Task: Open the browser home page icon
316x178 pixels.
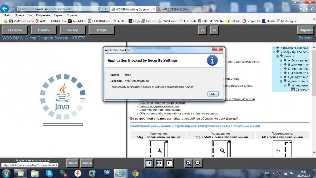Action: coord(301,9)
